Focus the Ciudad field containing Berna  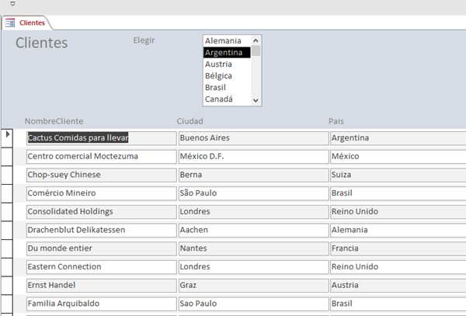coord(250,175)
